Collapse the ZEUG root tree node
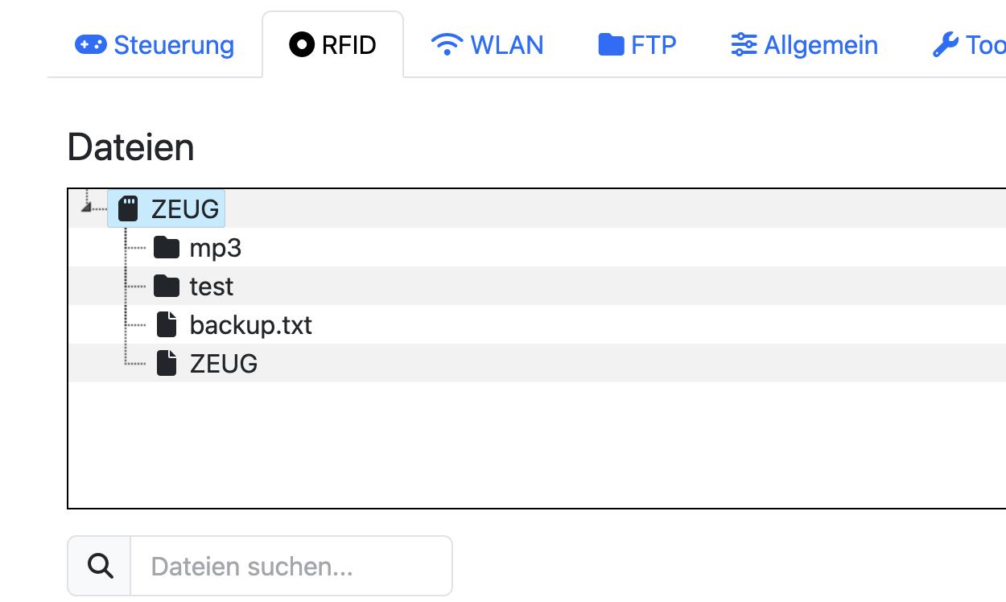This screenshot has width=1006, height=602. pyautogui.click(x=86, y=208)
